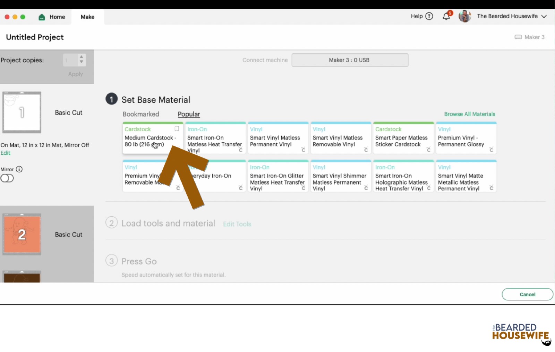Click Cricut icon on Smart Vinyl Matte Metallic
This screenshot has width=555, height=352.
(x=492, y=188)
